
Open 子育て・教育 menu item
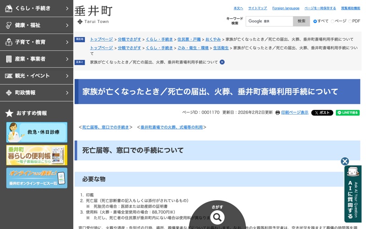click(37, 42)
